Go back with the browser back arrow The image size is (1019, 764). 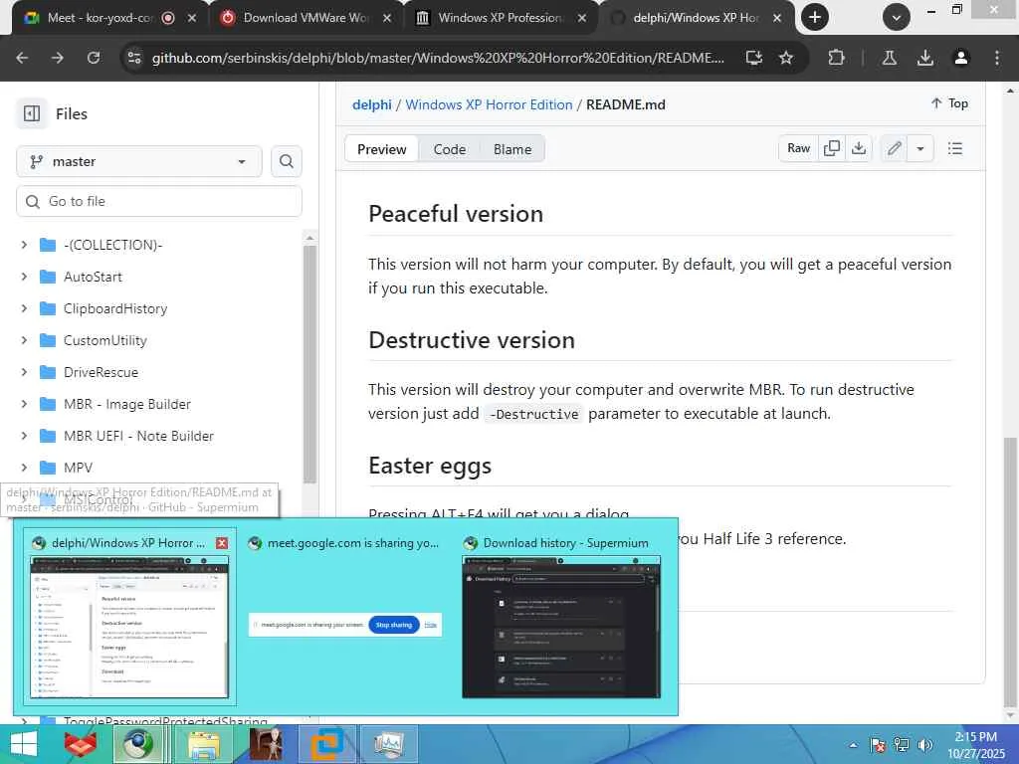pos(22,58)
